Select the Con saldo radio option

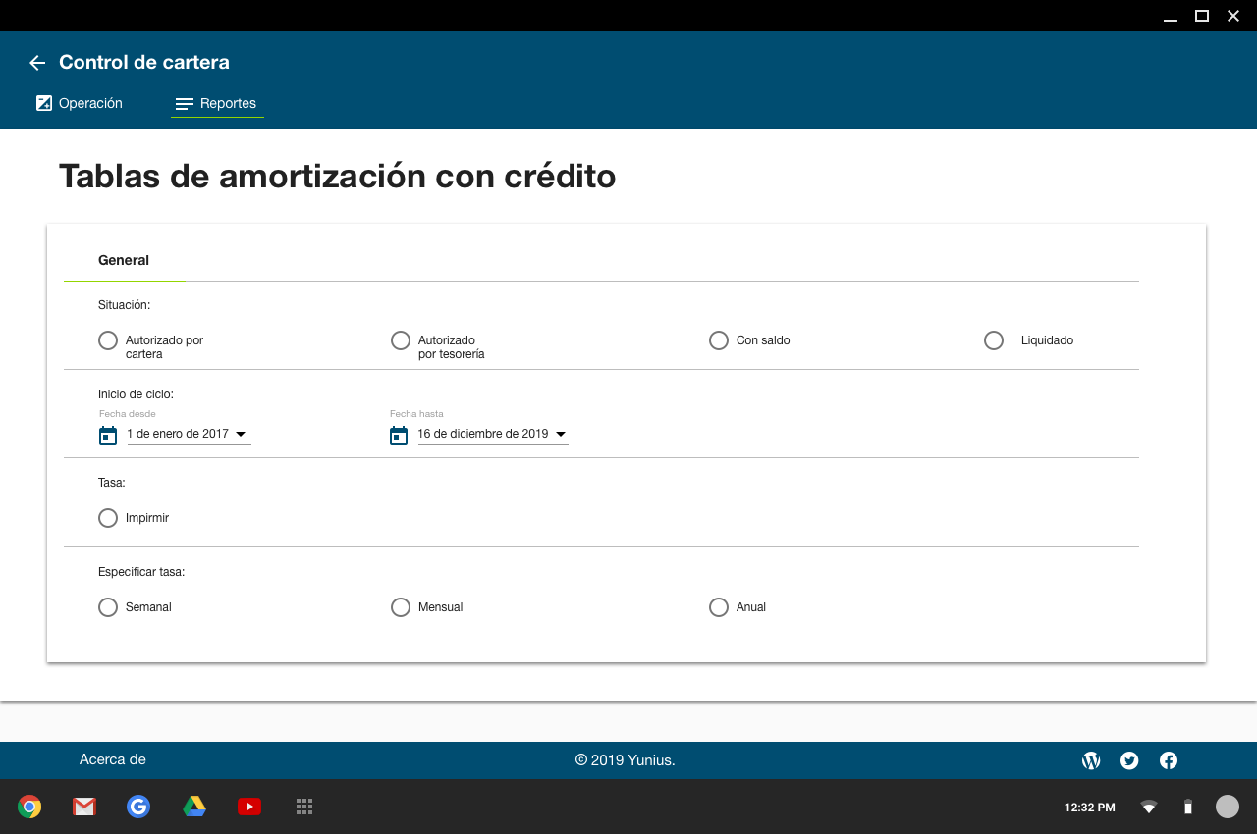719,340
